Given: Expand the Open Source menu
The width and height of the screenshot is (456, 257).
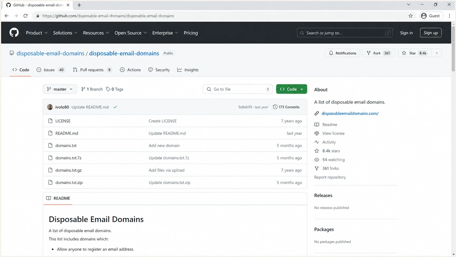Looking at the screenshot, I should click(131, 33).
